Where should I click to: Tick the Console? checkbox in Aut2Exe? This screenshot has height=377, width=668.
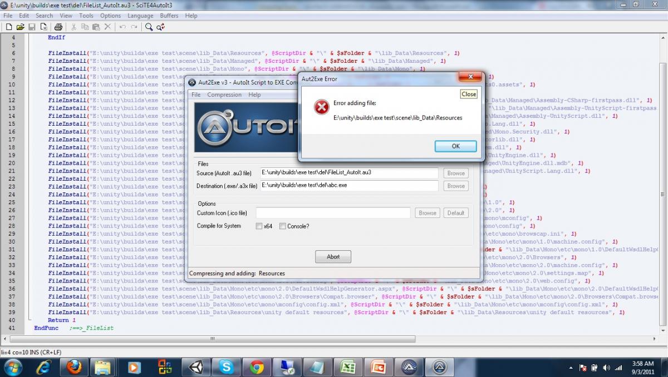pos(283,226)
